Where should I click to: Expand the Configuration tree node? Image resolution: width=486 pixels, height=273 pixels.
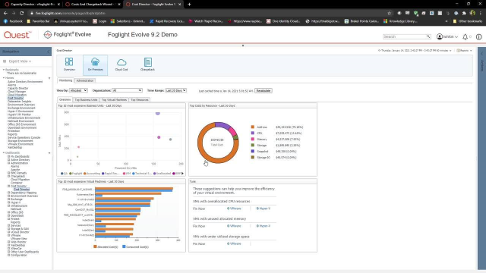8,255
